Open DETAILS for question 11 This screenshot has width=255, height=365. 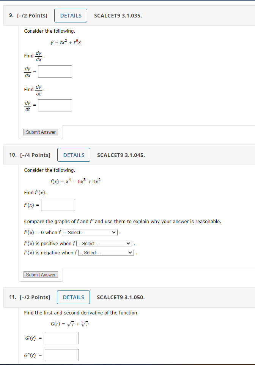73,297
